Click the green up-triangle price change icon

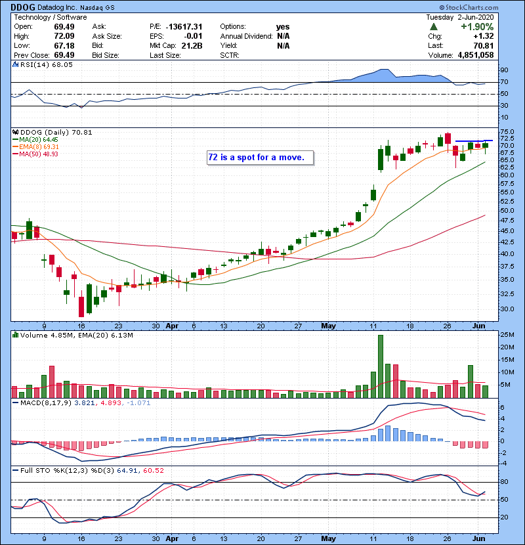[434, 27]
